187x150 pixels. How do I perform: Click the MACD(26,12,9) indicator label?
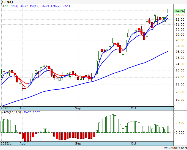(11, 112)
